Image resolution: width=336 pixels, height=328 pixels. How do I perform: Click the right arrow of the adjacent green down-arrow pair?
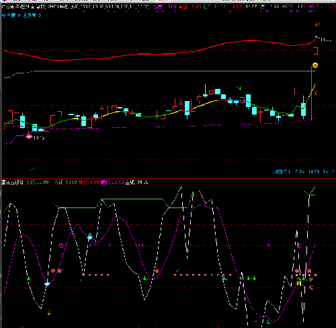pos(255,278)
